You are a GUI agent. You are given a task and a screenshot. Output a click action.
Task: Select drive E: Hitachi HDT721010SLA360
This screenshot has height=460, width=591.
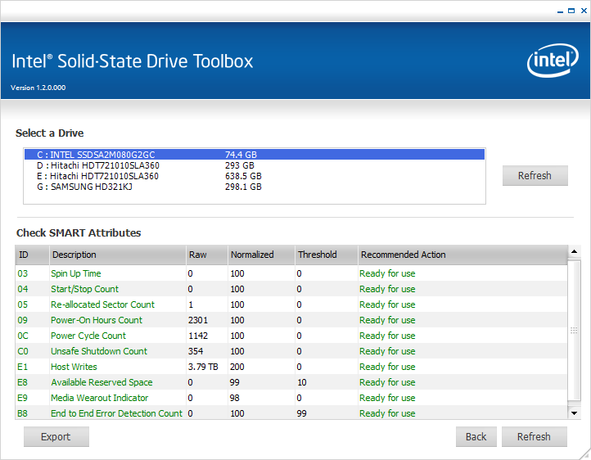255,176
